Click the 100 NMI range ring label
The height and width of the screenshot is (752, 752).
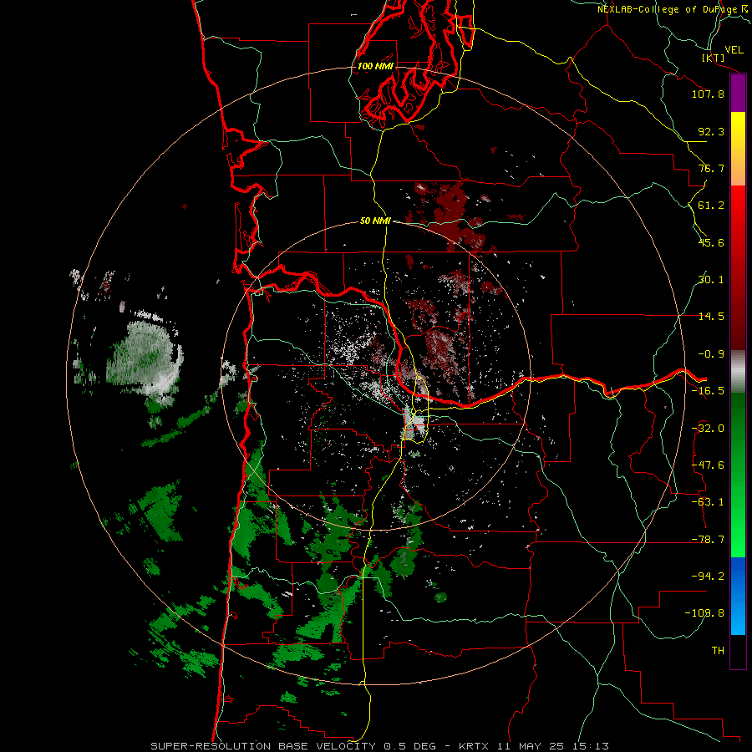tap(375, 66)
